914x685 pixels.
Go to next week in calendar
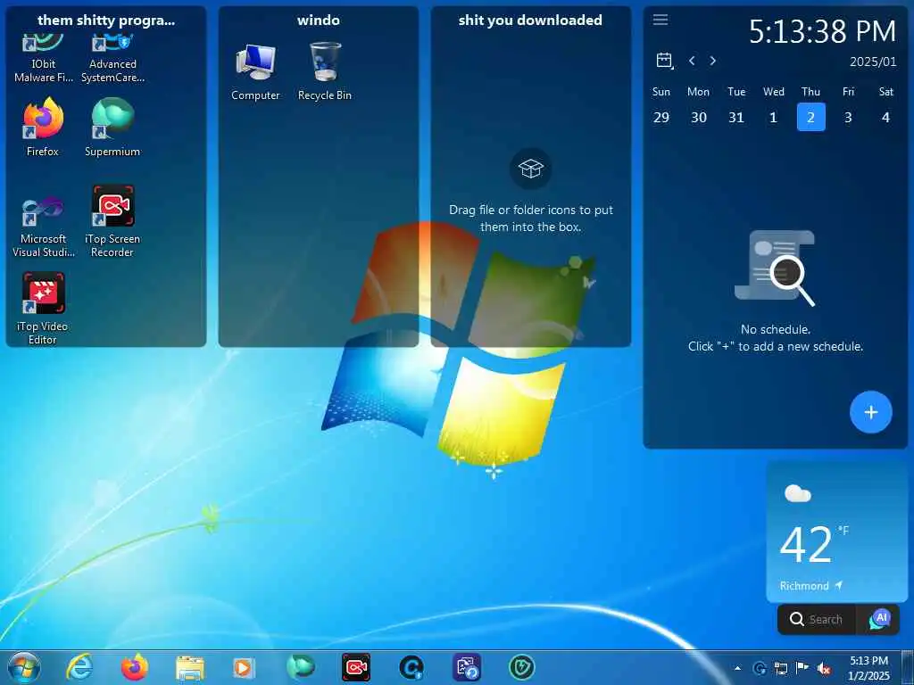point(712,61)
